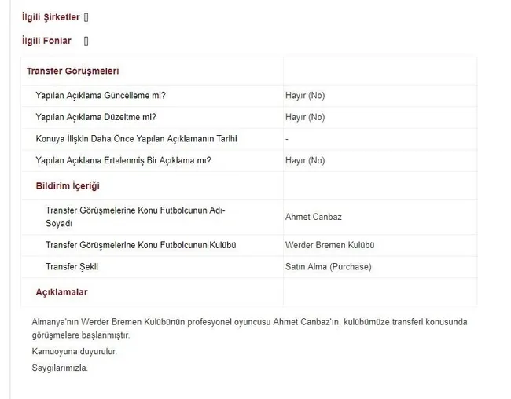Select Yapılan Açıklama Ertelenmiş Bir Açıklama mı? row

pyautogui.click(x=249, y=160)
